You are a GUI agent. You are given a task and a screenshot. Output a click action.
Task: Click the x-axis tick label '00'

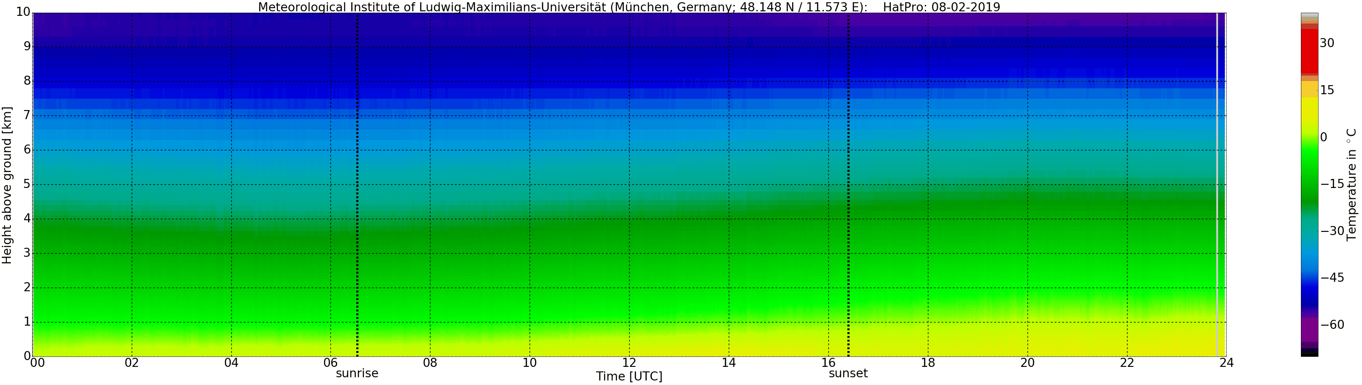37,363
